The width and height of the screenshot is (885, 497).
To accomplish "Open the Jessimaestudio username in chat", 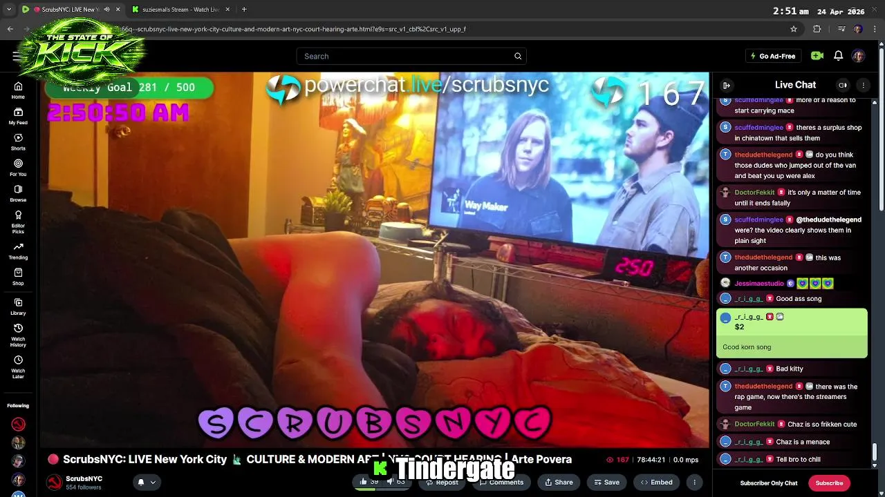I will [x=759, y=284].
